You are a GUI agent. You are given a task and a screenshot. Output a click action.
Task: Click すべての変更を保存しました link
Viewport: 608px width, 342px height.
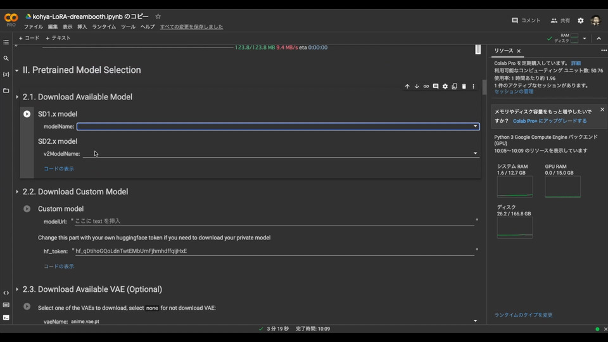191,27
